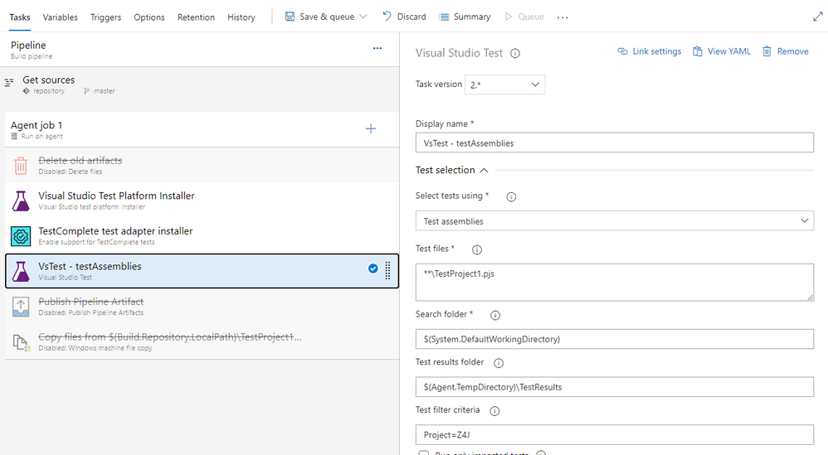Viewport: 828px width, 455px height.
Task: Click the Remove task button
Action: coord(785,51)
